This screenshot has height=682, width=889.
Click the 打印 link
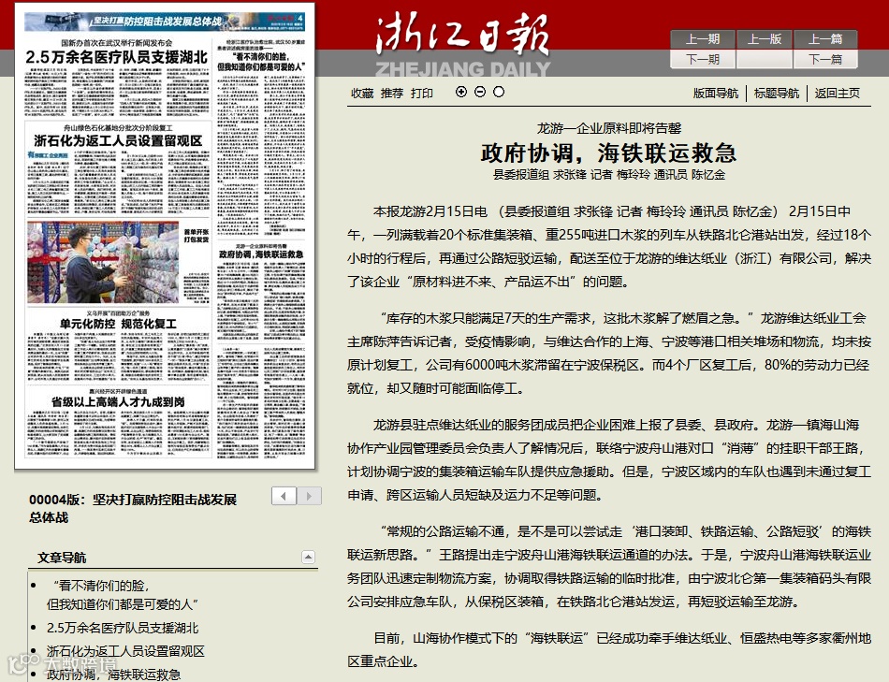pos(422,94)
